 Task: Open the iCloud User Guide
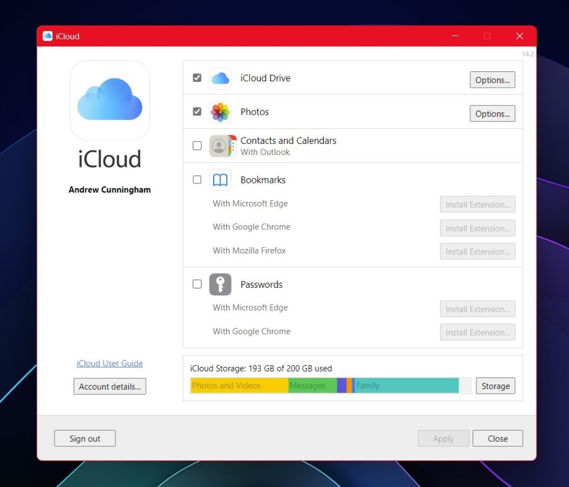109,363
